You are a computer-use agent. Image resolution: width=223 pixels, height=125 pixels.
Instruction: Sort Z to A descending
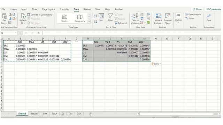coord(95,22)
